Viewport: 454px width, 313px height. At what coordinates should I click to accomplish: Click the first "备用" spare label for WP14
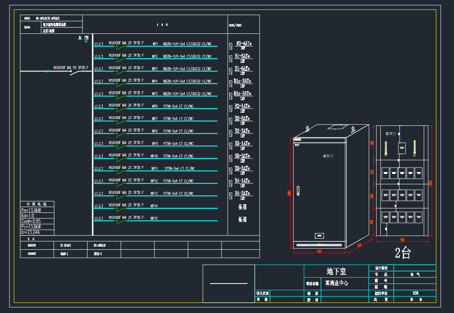[242, 207]
